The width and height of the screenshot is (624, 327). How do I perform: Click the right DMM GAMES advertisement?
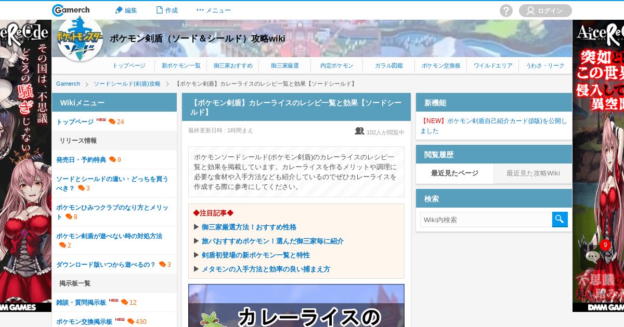598,166
